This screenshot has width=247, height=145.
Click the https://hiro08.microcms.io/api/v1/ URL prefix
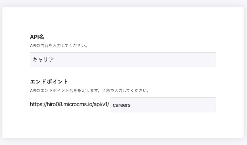click(70, 105)
